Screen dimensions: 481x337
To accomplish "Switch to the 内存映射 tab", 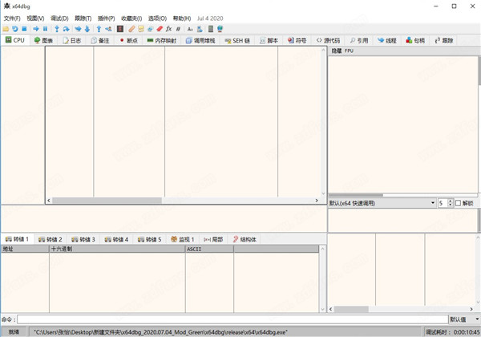I will [x=162, y=40].
